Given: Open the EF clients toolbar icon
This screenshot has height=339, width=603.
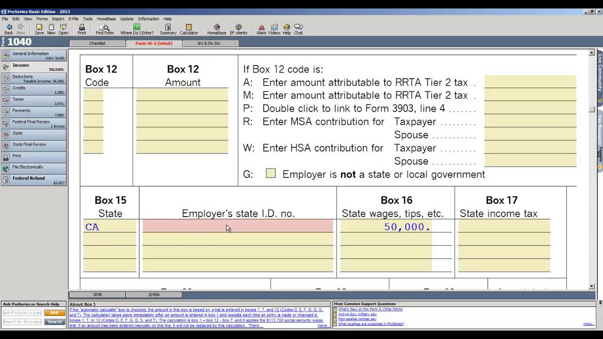Looking at the screenshot, I should [x=238, y=29].
